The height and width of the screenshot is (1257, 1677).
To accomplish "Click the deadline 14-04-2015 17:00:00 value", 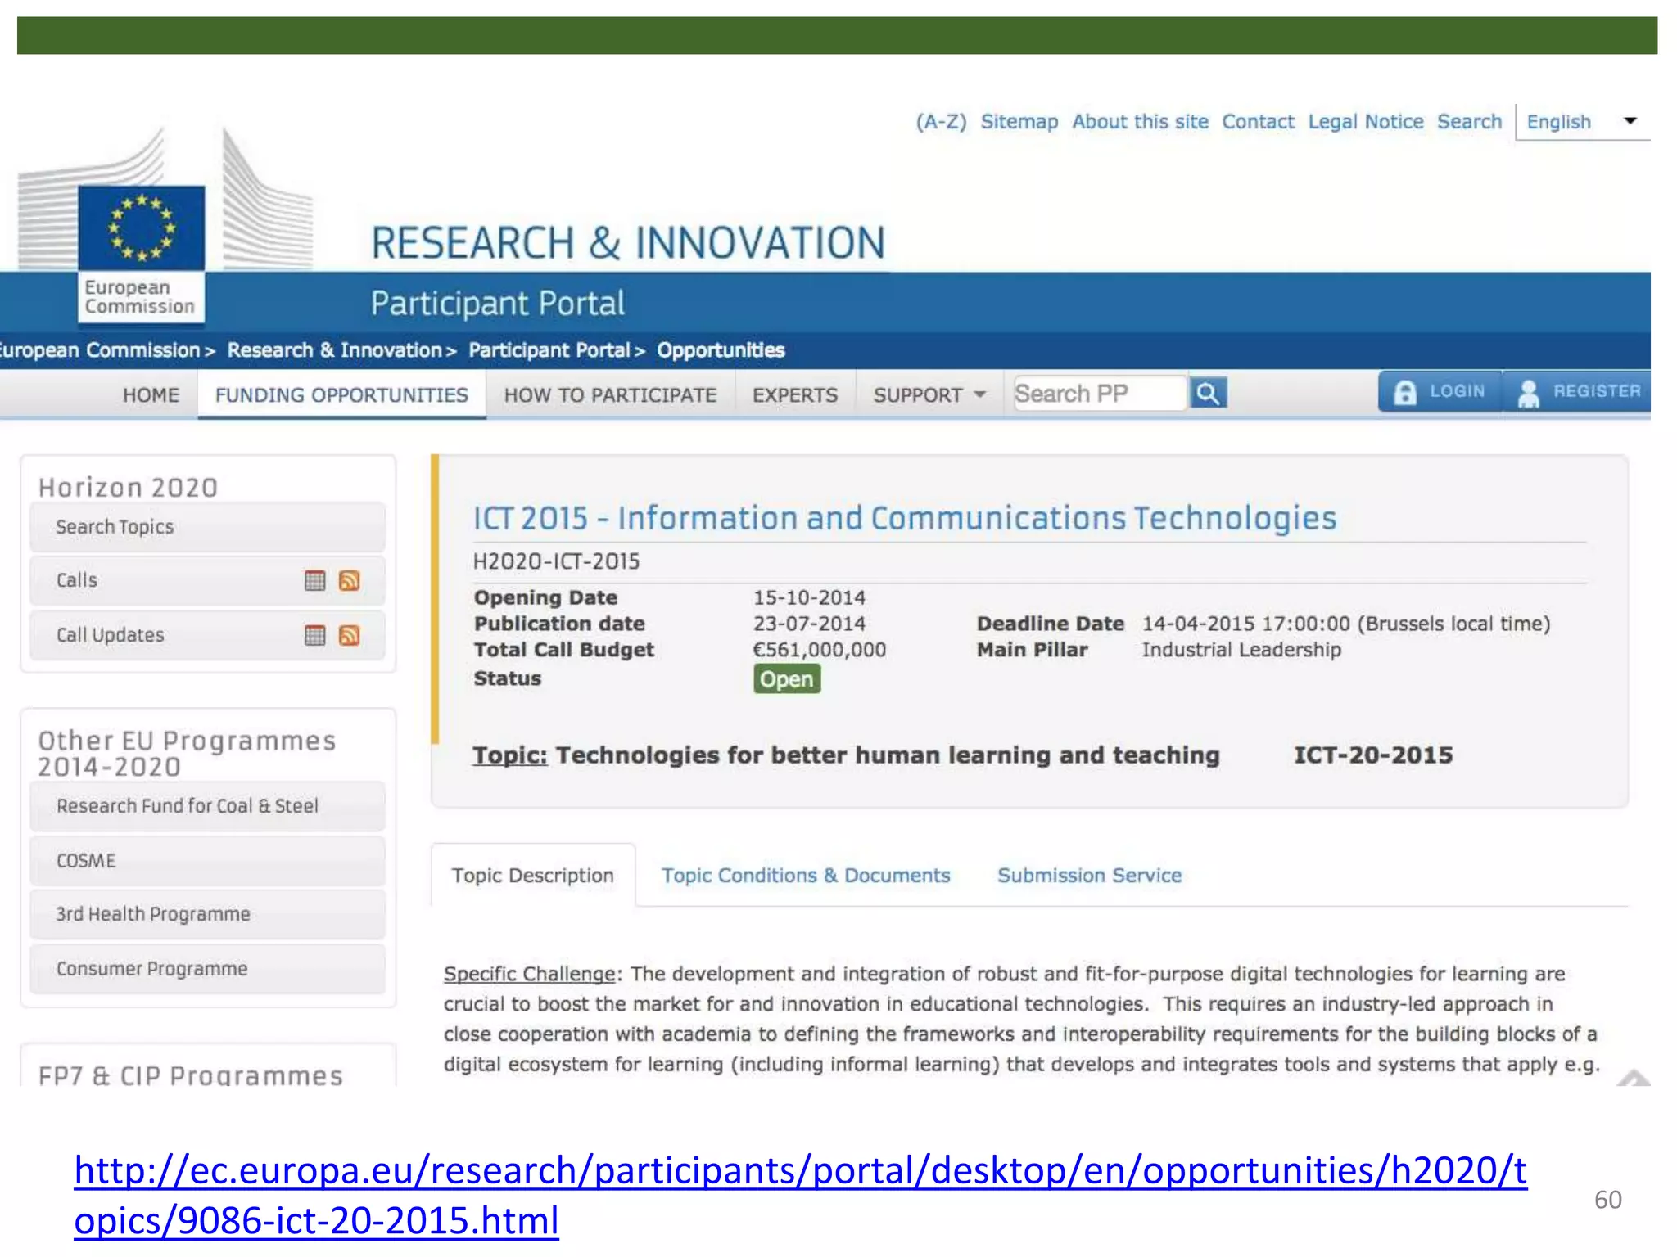I will coord(1346,624).
